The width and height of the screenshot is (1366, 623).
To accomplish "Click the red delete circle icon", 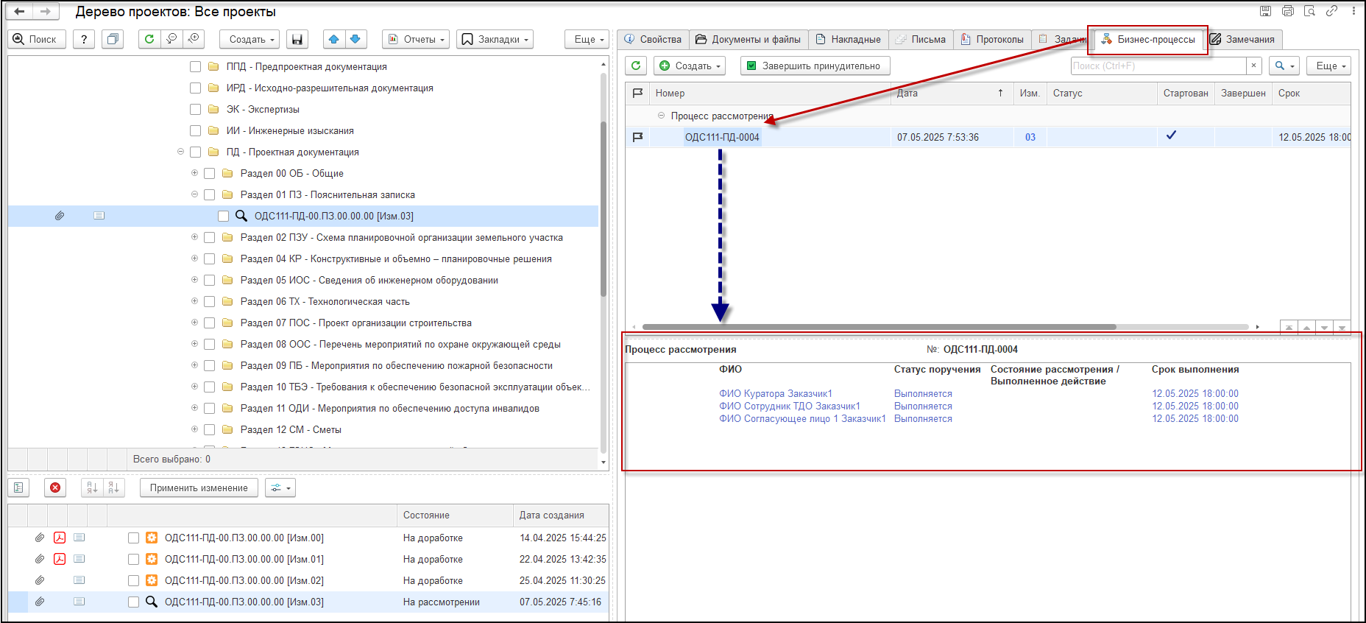I will [x=55, y=488].
